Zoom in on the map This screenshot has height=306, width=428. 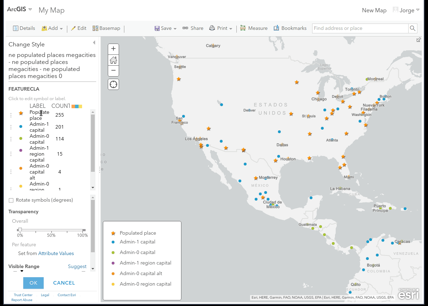(x=113, y=49)
